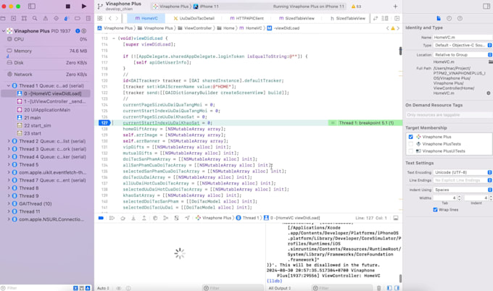
Task: Switch to HTTPAPIClient tab
Action: click(246, 19)
